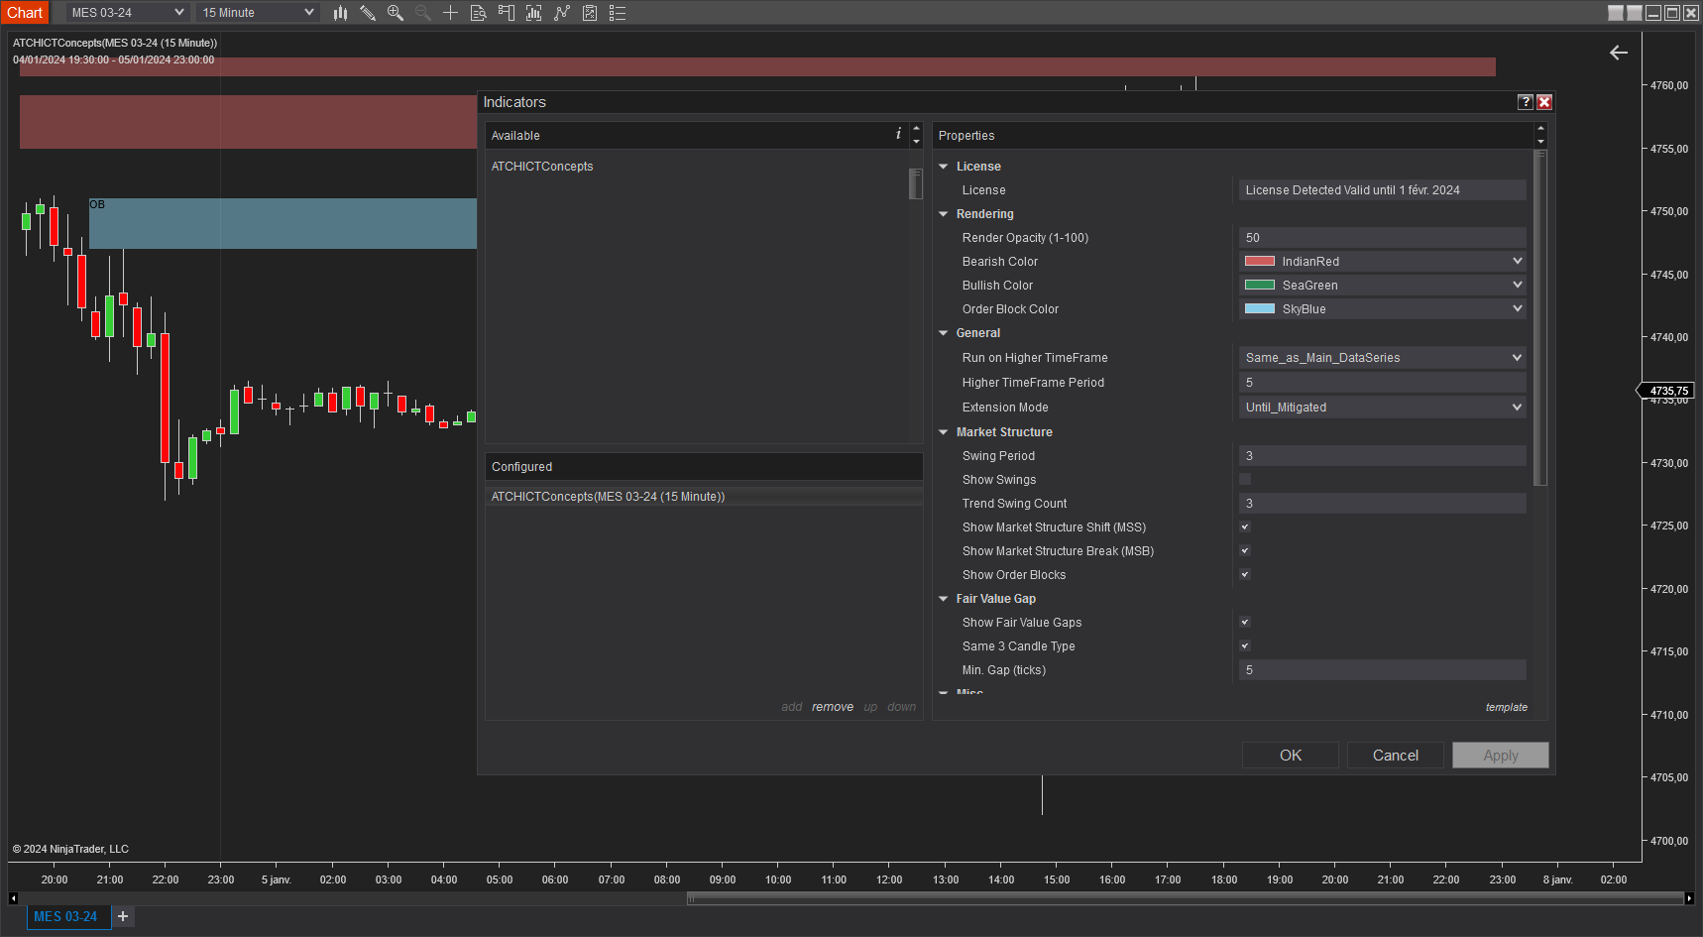This screenshot has width=1703, height=937.
Task: Click OK in Indicators dialog
Action: click(x=1291, y=756)
